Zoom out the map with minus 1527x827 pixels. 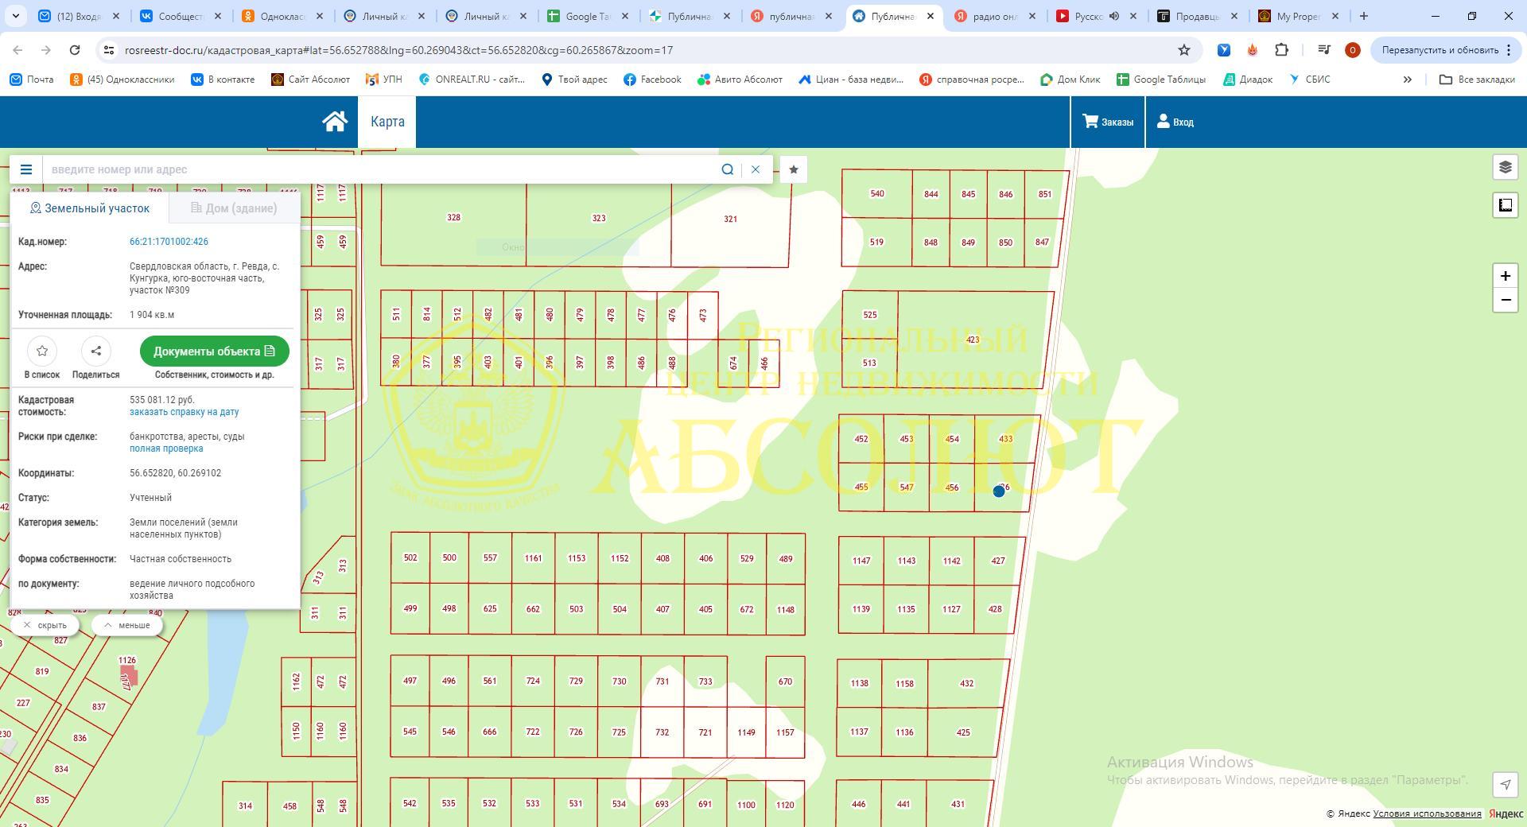coord(1505,300)
